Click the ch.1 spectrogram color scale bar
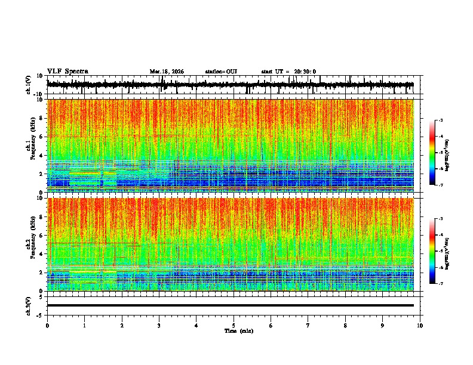 [x=432, y=153]
